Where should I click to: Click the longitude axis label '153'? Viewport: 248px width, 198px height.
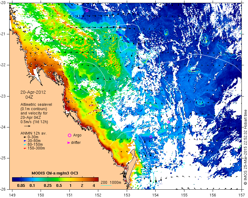click(127, 195)
